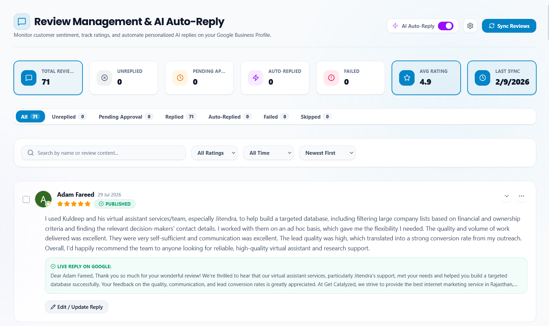Click the Last Sync clock icon

click(x=483, y=78)
